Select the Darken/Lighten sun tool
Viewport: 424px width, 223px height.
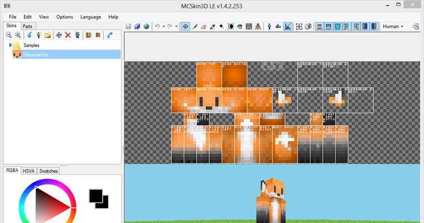pos(230,27)
